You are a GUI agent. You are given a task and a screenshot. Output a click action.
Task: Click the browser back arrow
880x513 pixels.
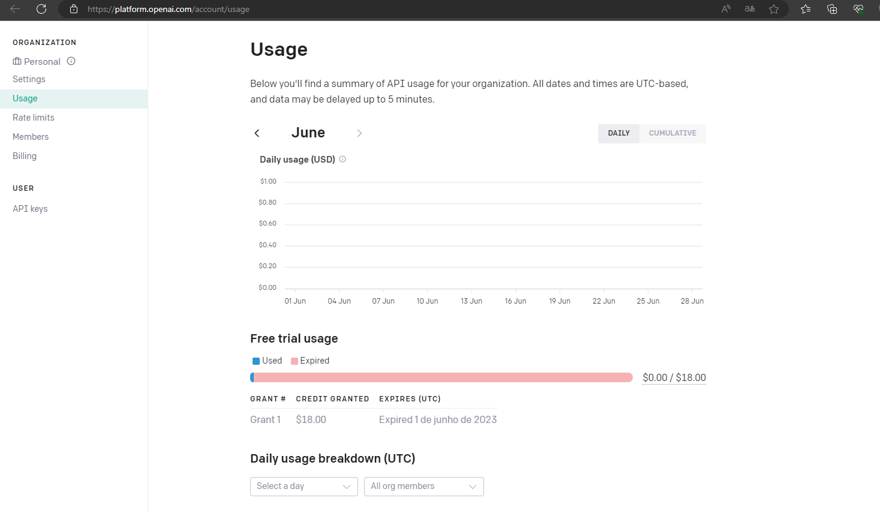pyautogui.click(x=15, y=9)
